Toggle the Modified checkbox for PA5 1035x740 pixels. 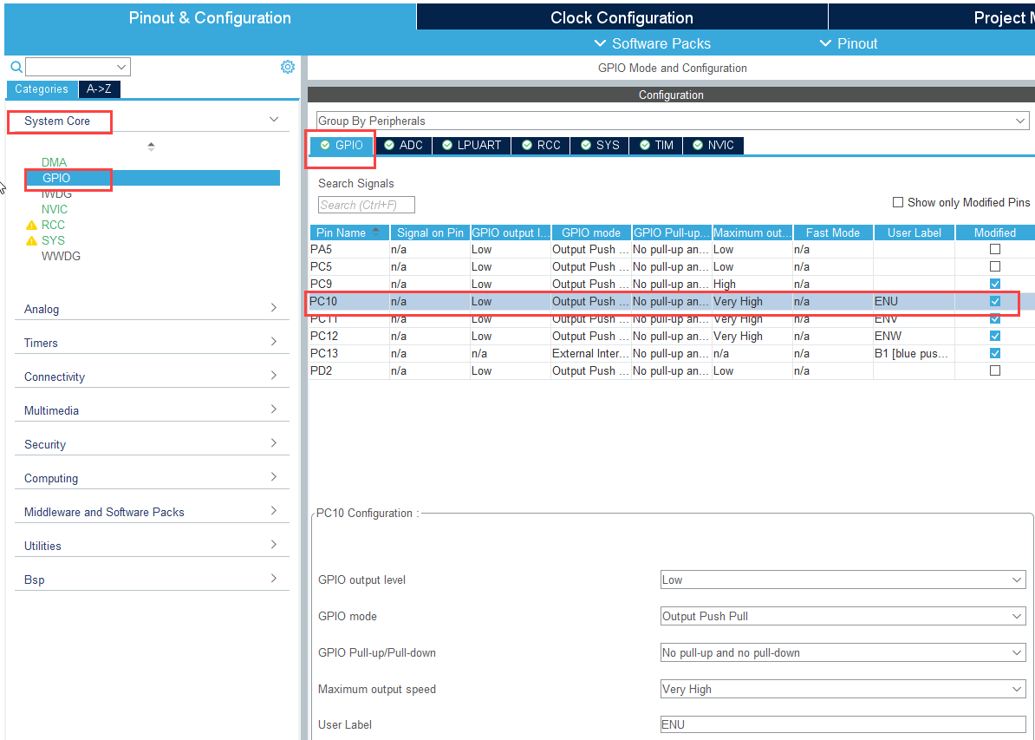pyautogui.click(x=995, y=249)
